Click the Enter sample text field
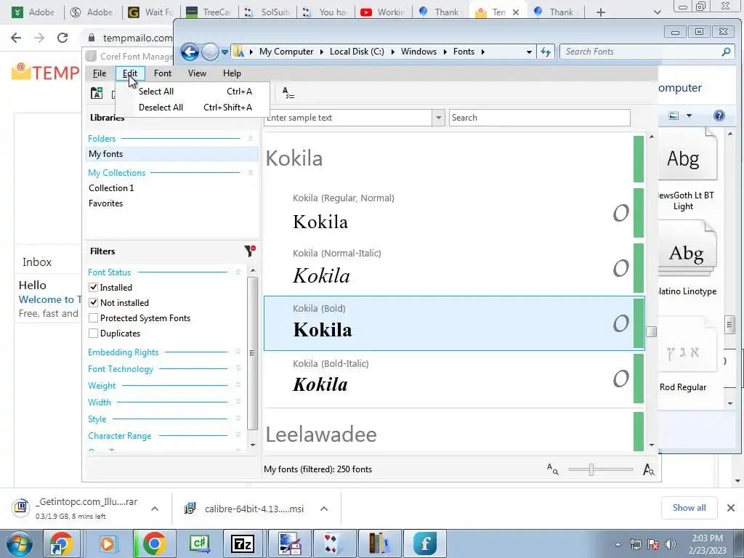This screenshot has width=744, height=558. tap(348, 118)
